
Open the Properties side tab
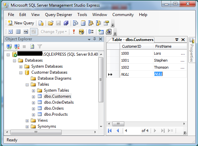point(192,50)
